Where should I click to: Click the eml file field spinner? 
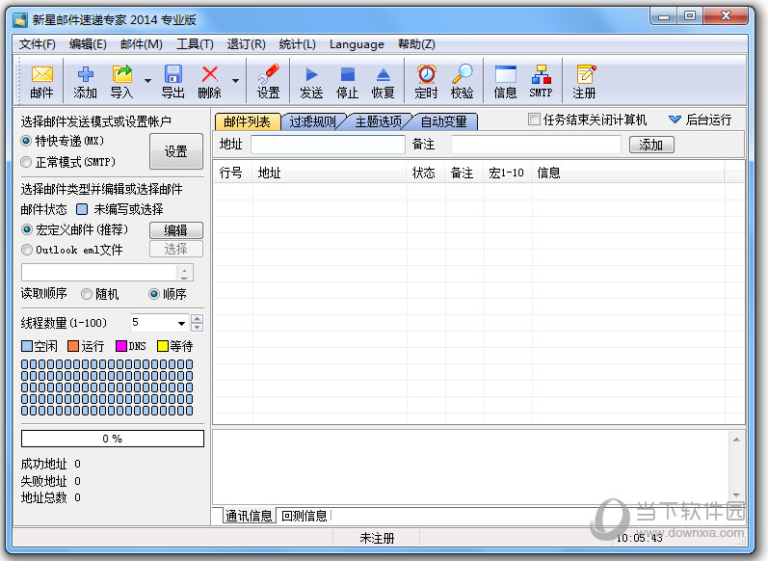click(184, 273)
